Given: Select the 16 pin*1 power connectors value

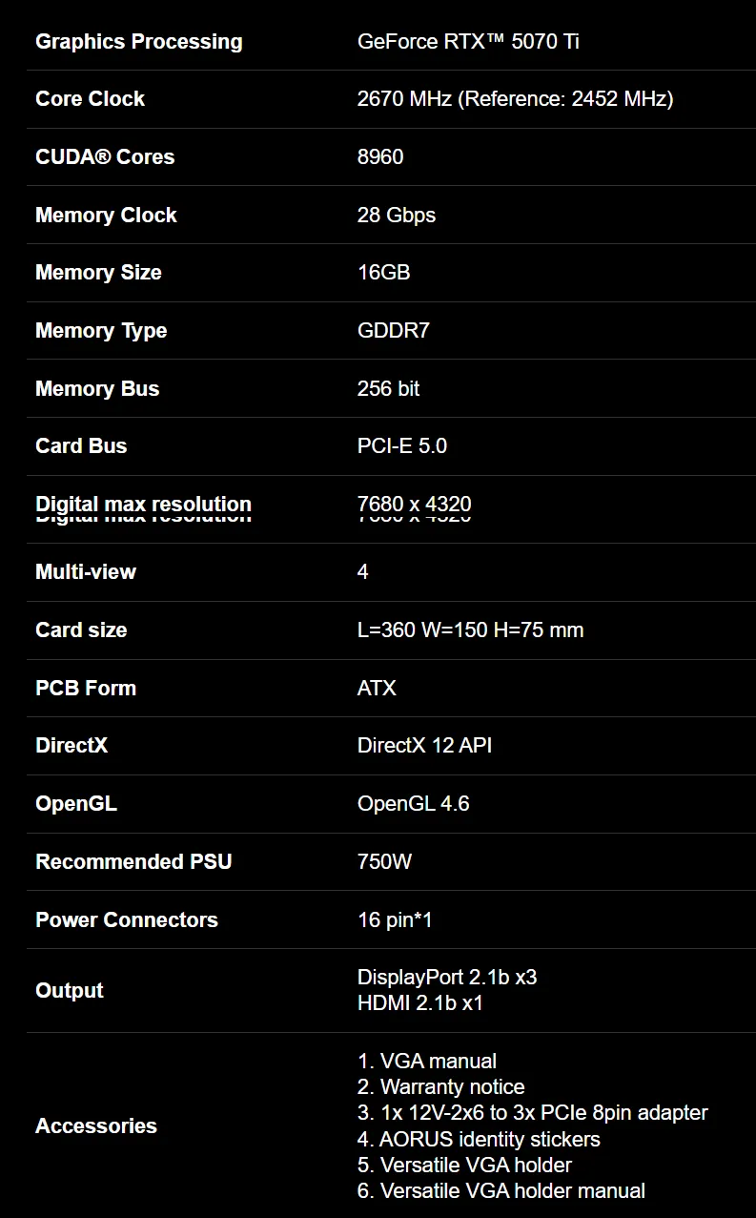Looking at the screenshot, I should tap(395, 920).
